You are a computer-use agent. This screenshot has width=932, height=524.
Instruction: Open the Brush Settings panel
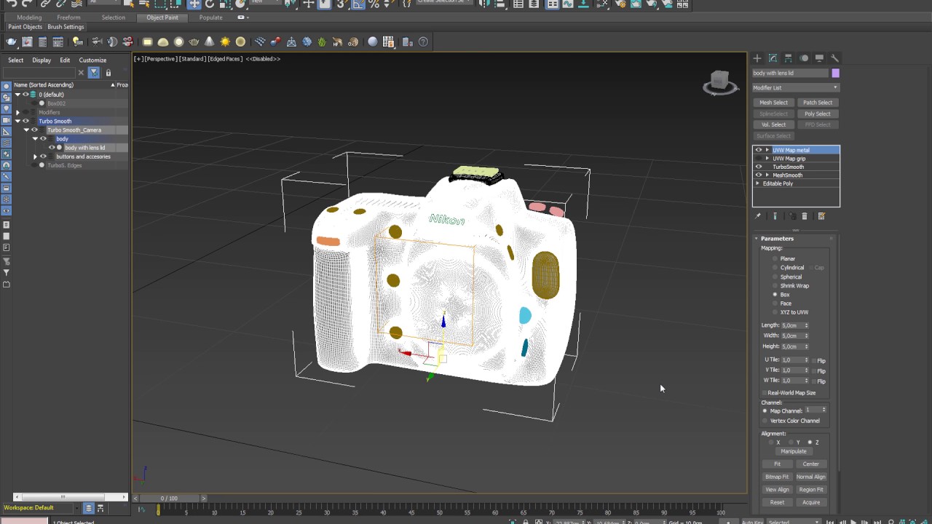point(66,27)
